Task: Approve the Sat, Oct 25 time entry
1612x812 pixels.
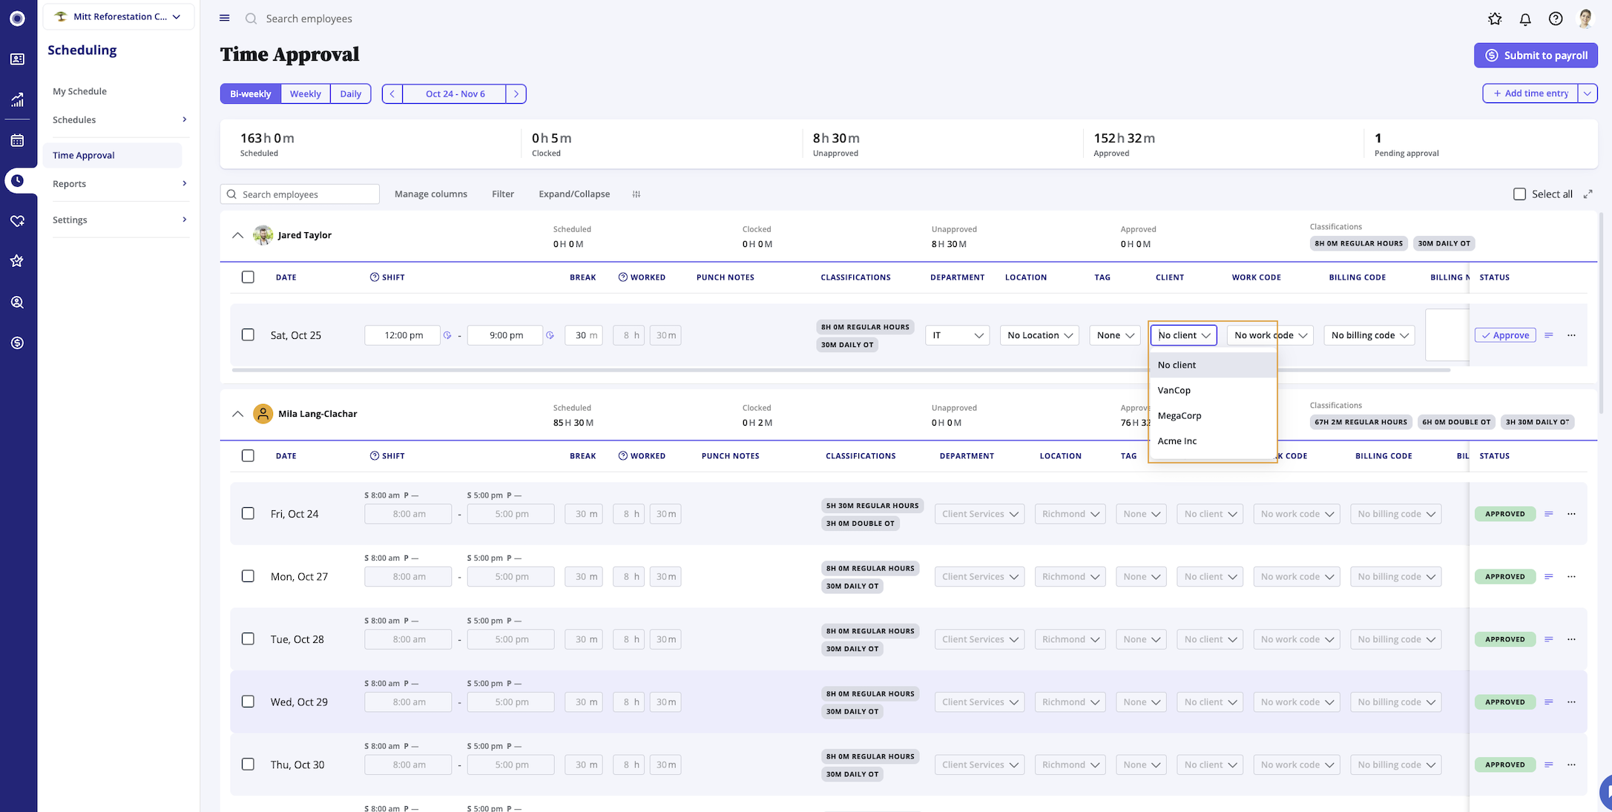Action: (1505, 335)
